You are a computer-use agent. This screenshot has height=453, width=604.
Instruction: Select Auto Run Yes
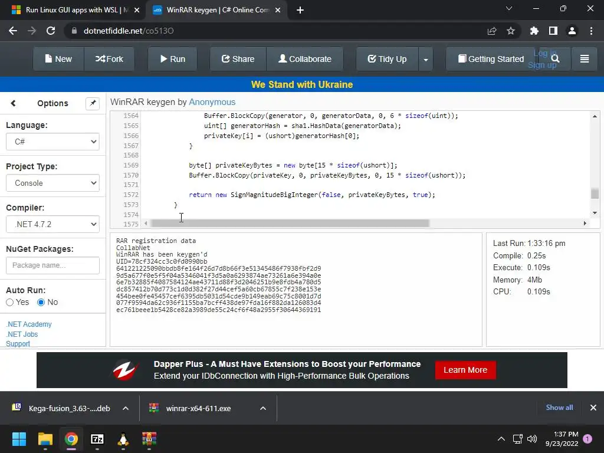point(10,303)
